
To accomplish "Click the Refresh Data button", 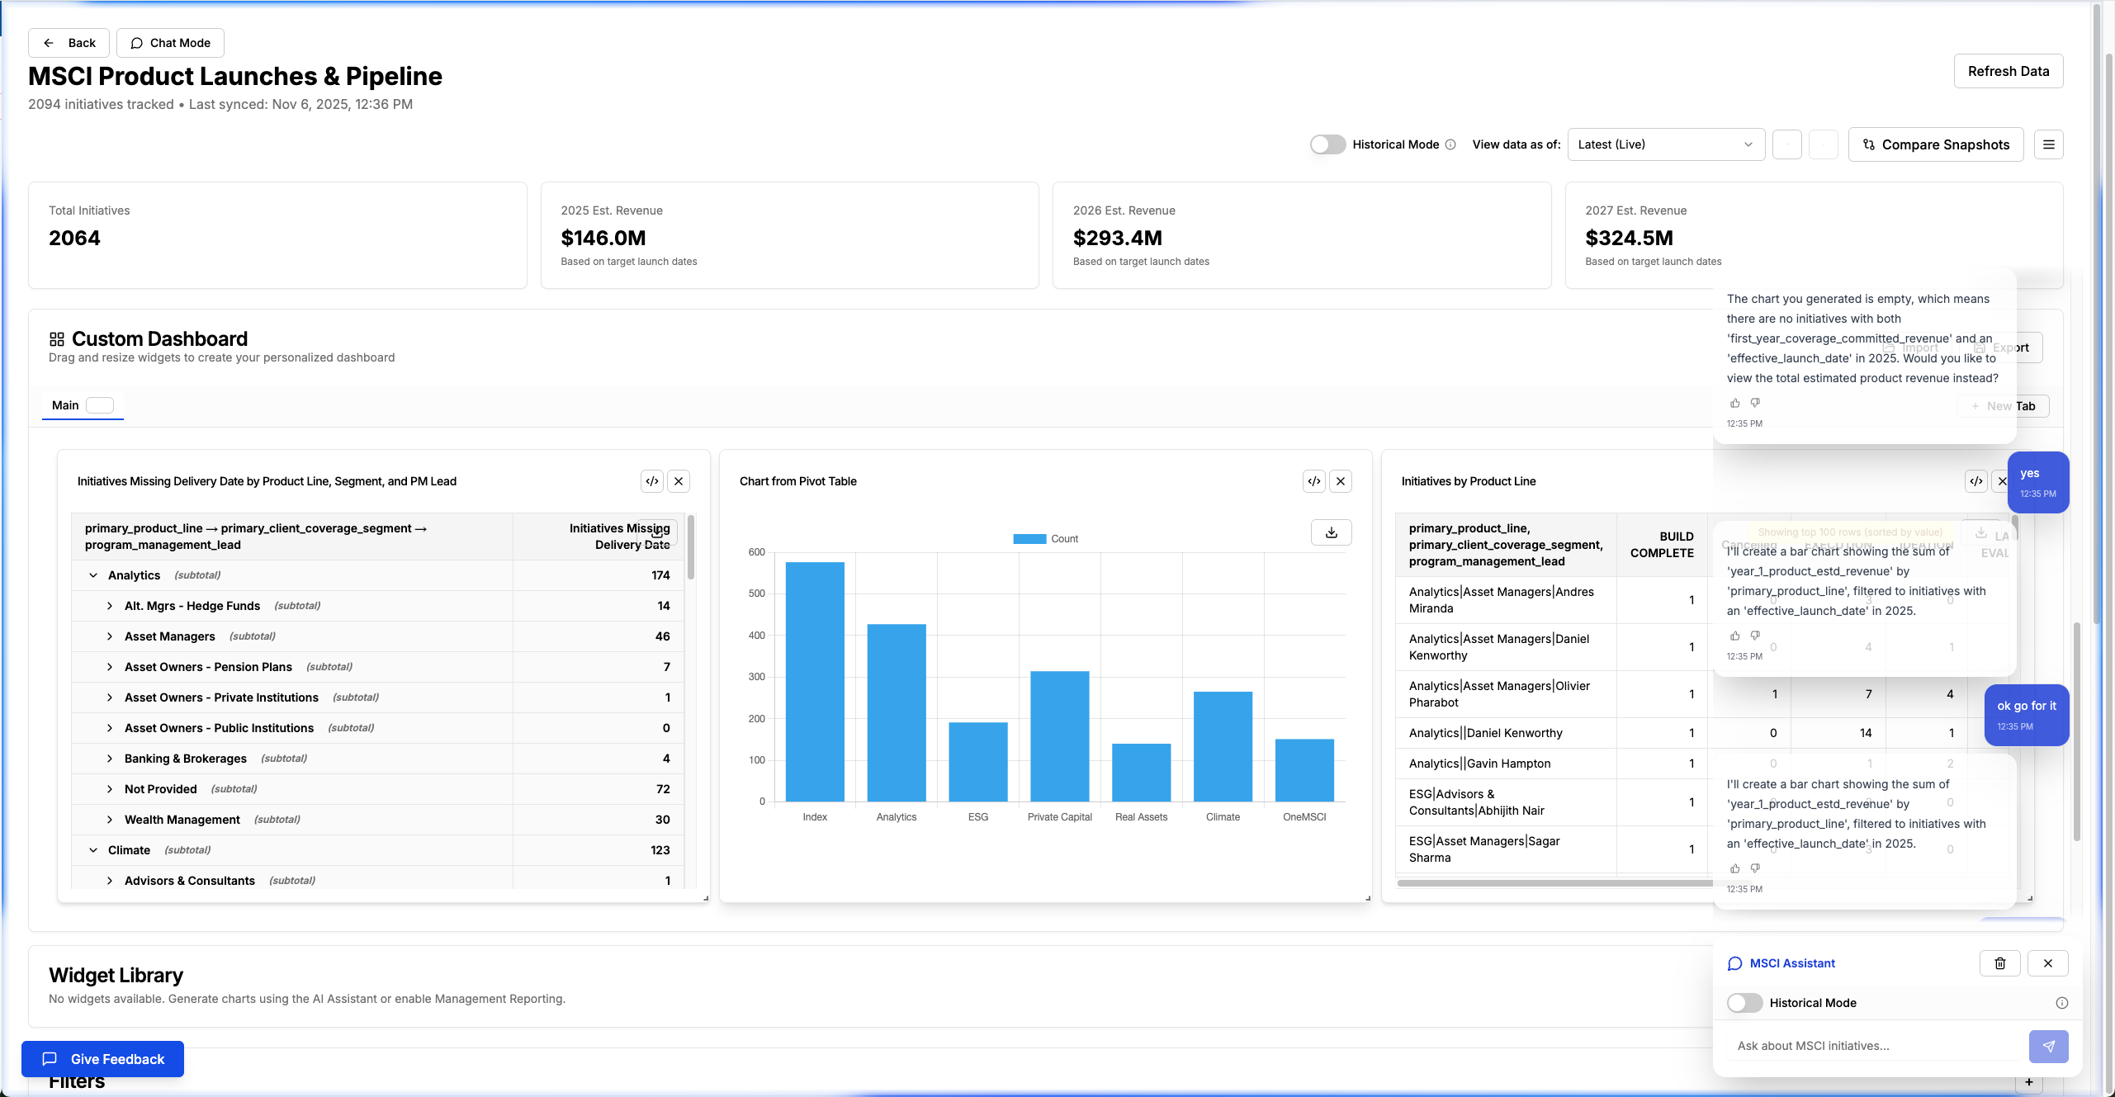I will point(2009,71).
